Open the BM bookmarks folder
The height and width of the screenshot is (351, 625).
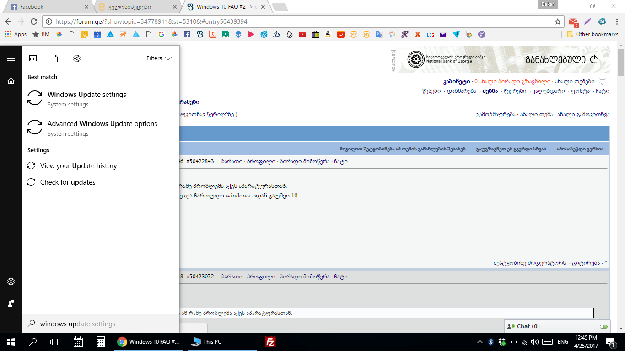[x=41, y=34]
